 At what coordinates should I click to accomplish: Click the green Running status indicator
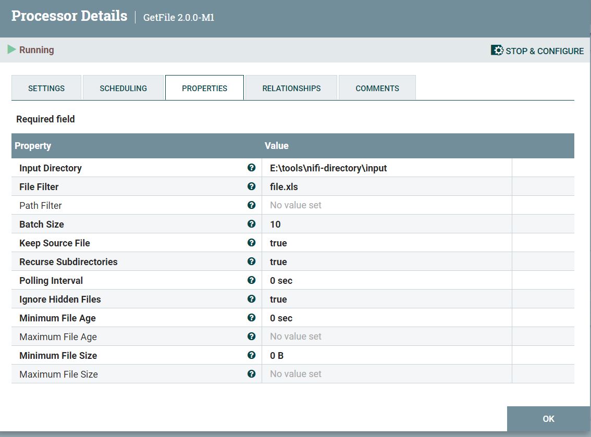pos(11,49)
